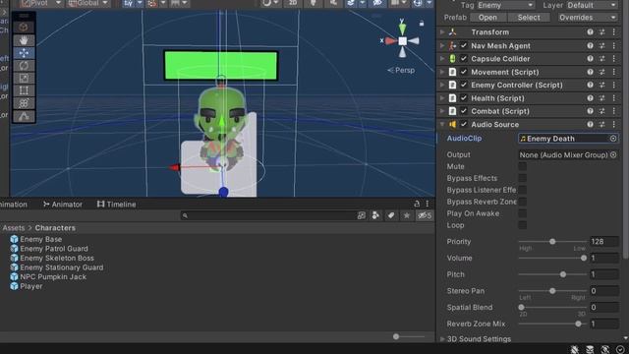Open the Global handle rotation dropdown

point(88,3)
